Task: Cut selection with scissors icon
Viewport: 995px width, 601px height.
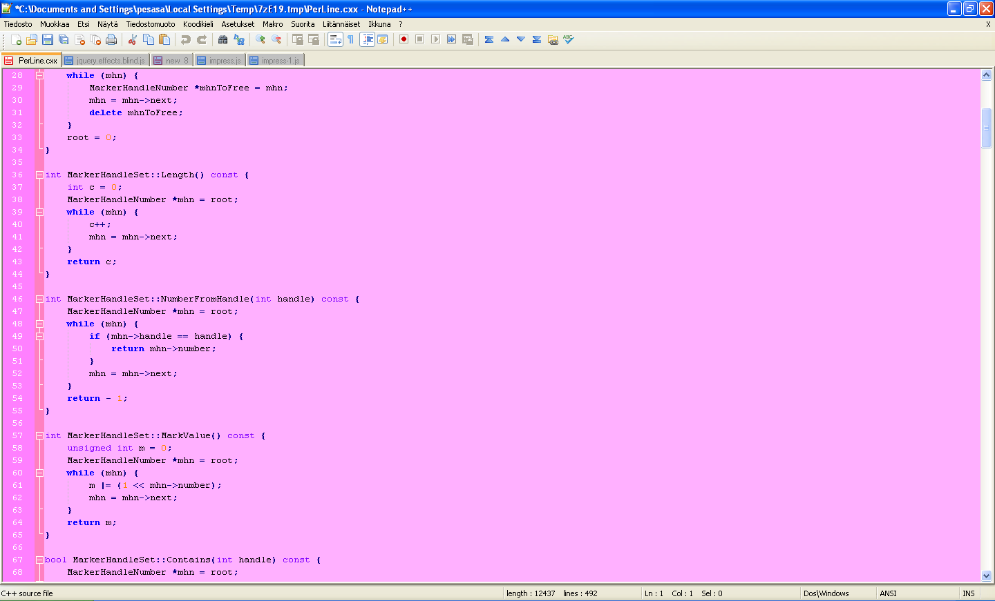Action: point(133,39)
